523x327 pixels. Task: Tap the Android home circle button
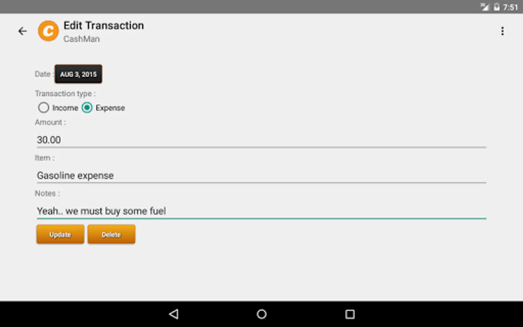coord(261,314)
